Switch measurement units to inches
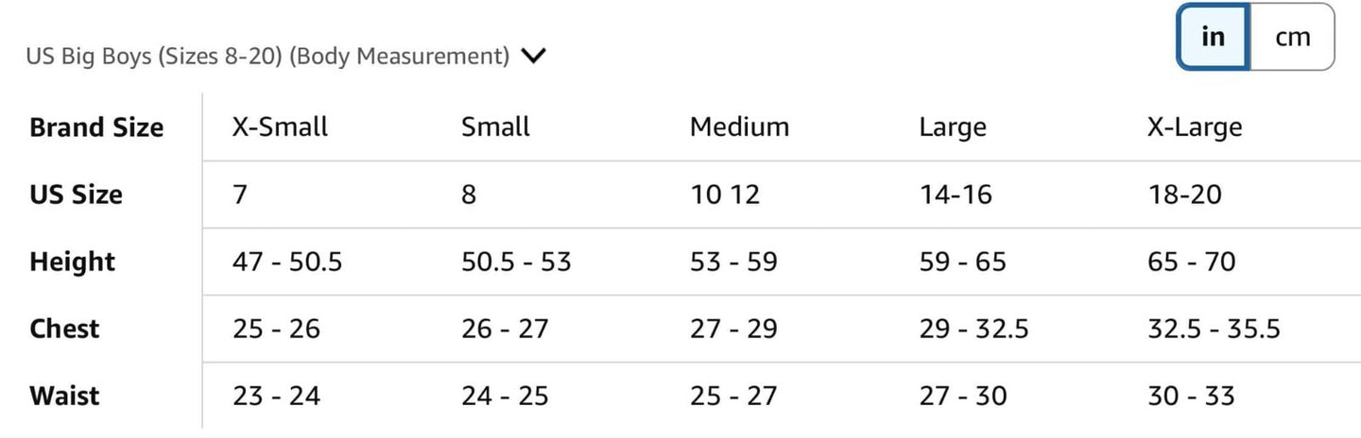Image resolution: width=1361 pixels, height=438 pixels. click(x=1213, y=37)
